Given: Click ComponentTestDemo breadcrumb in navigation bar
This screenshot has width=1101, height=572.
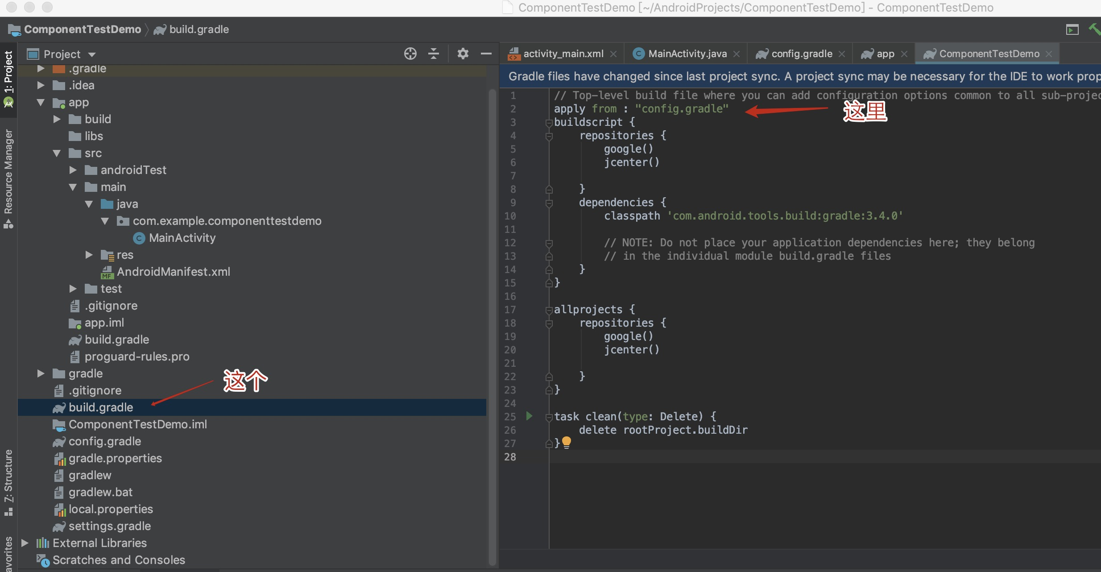Looking at the screenshot, I should coord(82,29).
